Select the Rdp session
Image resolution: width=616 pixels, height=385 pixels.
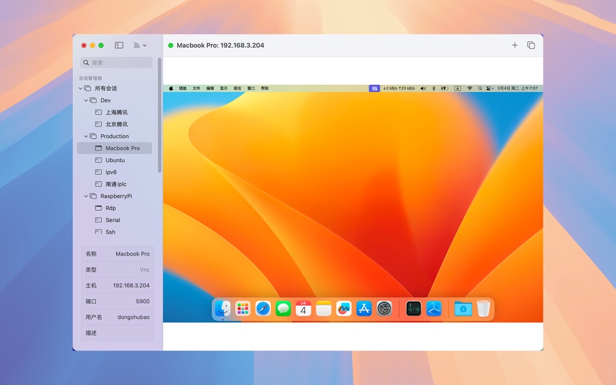[114, 208]
